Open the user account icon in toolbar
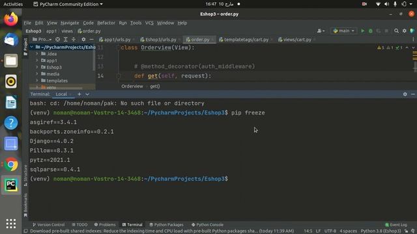The width and height of the screenshot is (417, 234). pos(321,31)
